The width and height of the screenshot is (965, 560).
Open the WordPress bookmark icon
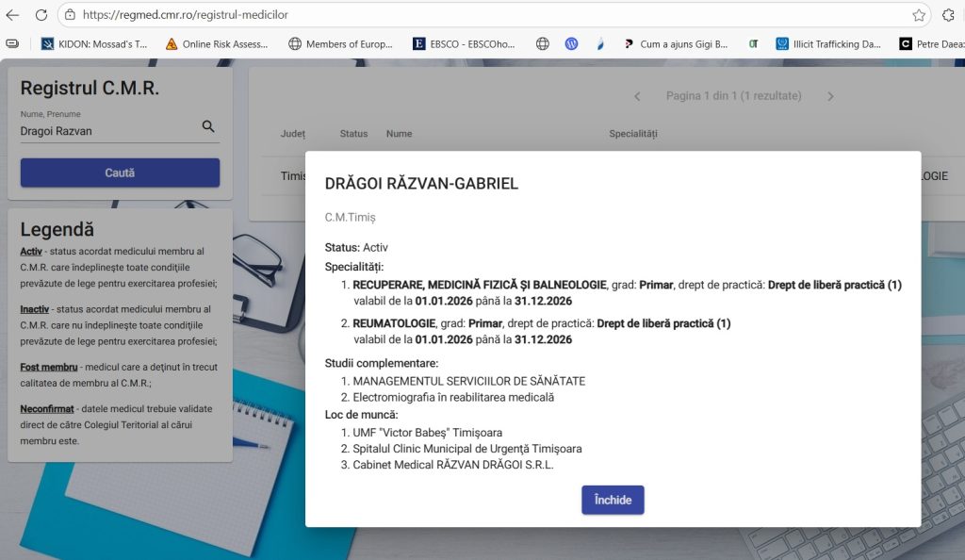coord(571,43)
